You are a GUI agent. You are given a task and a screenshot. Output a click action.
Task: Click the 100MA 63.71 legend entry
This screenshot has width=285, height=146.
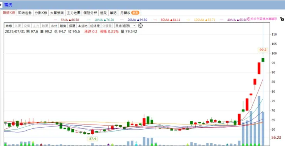point(205,20)
